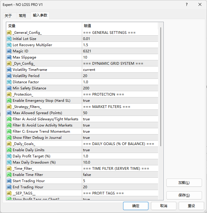Click the icon beside Start Trading Hour
This screenshot has height=213, width=207.
9,181
